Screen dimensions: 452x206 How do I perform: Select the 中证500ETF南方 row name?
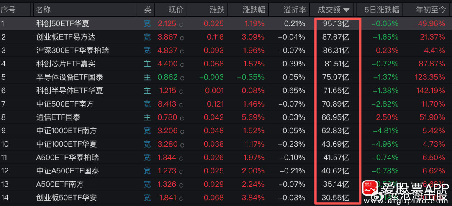click(65, 104)
